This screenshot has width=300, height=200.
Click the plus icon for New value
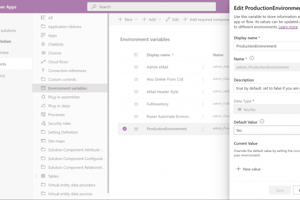pyautogui.click(x=238, y=169)
